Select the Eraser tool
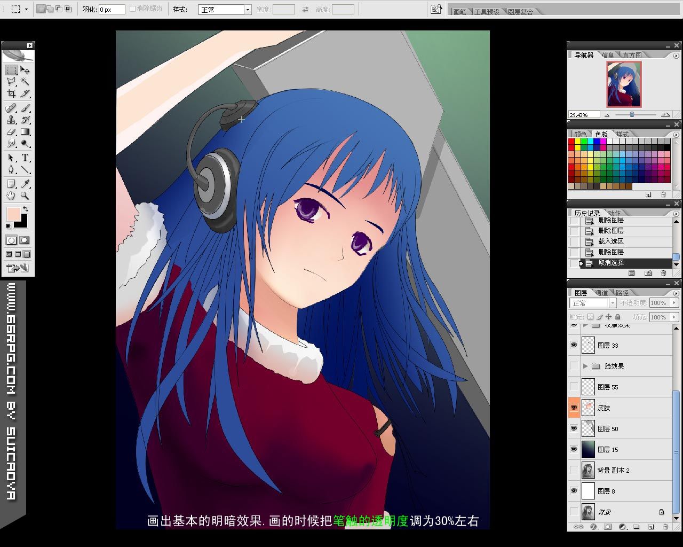The width and height of the screenshot is (683, 547). tap(11, 131)
